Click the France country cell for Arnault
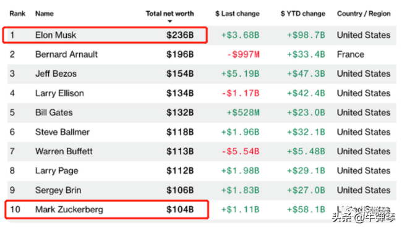Viewport: 402px width, 229px height. click(351, 54)
